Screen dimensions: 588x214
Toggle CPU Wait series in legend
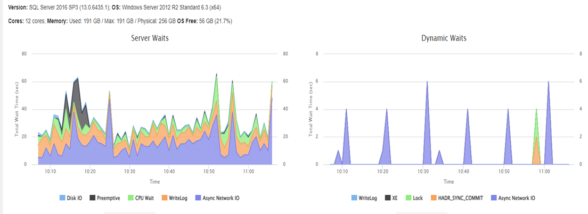tap(141, 198)
